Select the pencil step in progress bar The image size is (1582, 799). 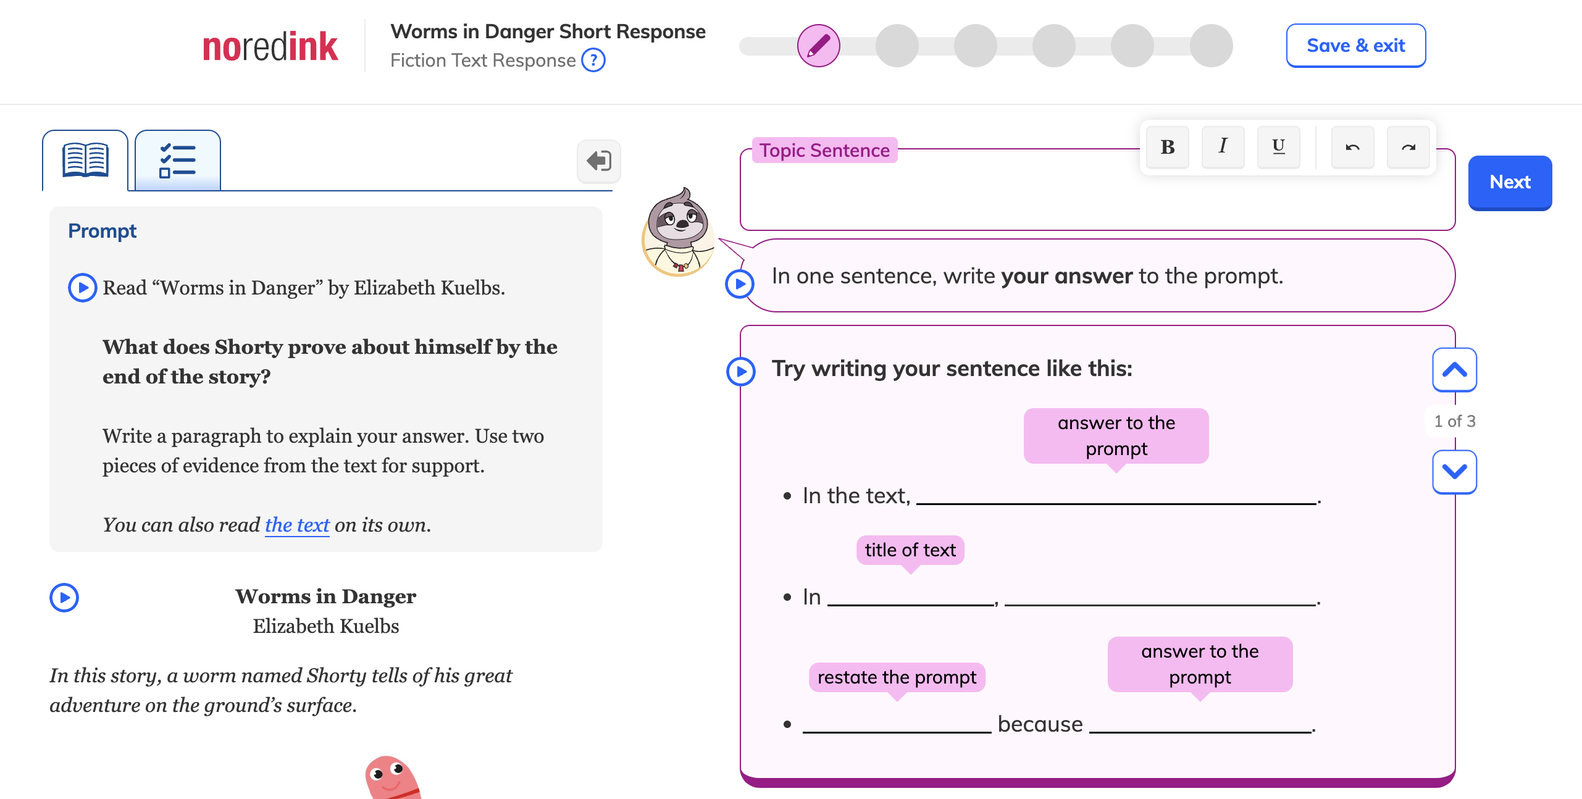click(x=818, y=46)
